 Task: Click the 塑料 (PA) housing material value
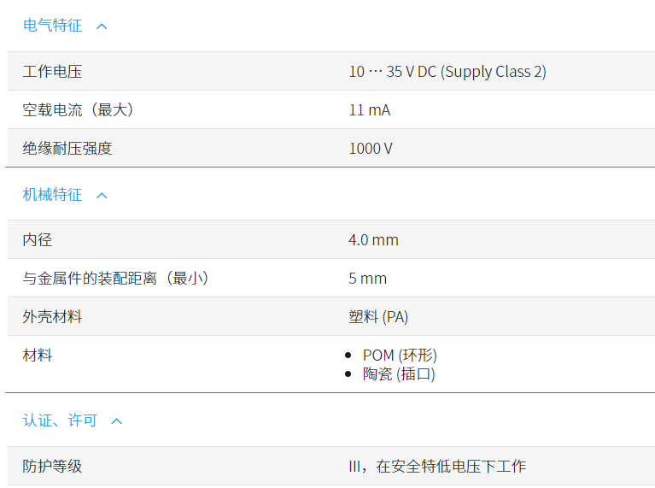(x=378, y=317)
